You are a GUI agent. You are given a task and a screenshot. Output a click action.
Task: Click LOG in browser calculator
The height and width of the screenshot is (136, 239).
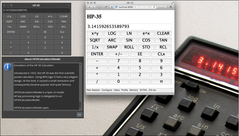click(112, 33)
